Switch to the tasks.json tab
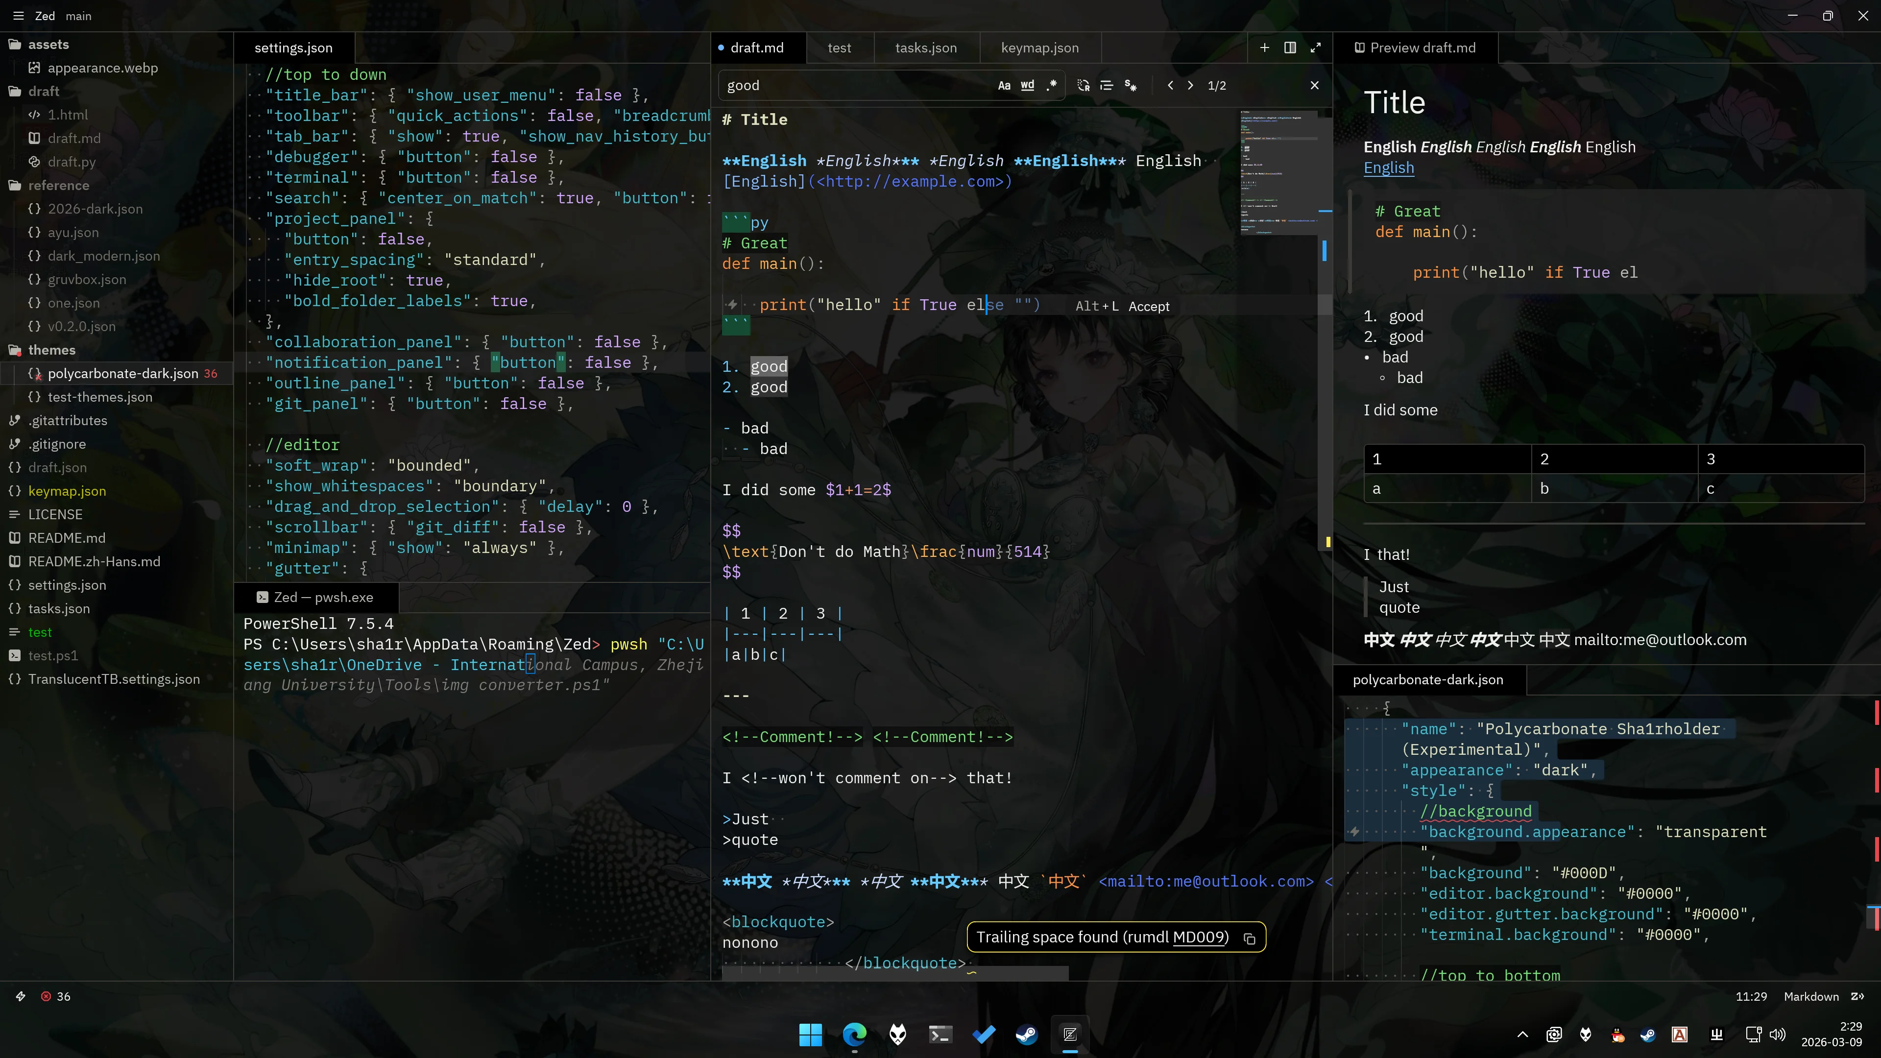The width and height of the screenshot is (1881, 1058). pyautogui.click(x=926, y=48)
